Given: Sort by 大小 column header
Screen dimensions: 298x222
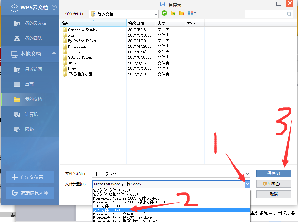Looking at the screenshot, I should point(195,23).
